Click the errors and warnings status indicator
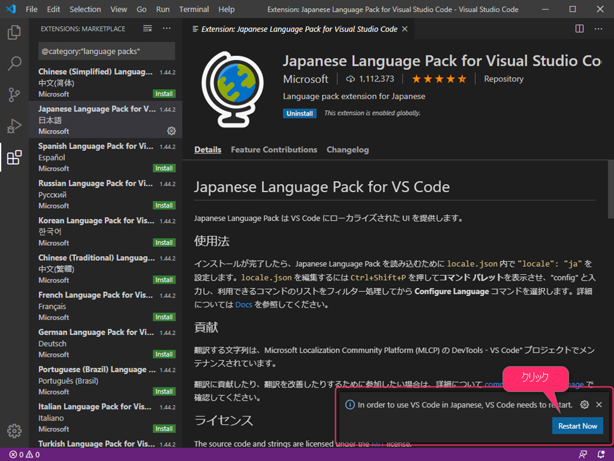The height and width of the screenshot is (461, 614). click(25, 455)
